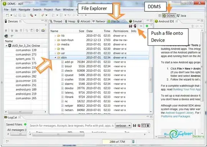The image size is (207, 147).
Task: Click the Debug selected process bug icon
Action: click(6, 31)
